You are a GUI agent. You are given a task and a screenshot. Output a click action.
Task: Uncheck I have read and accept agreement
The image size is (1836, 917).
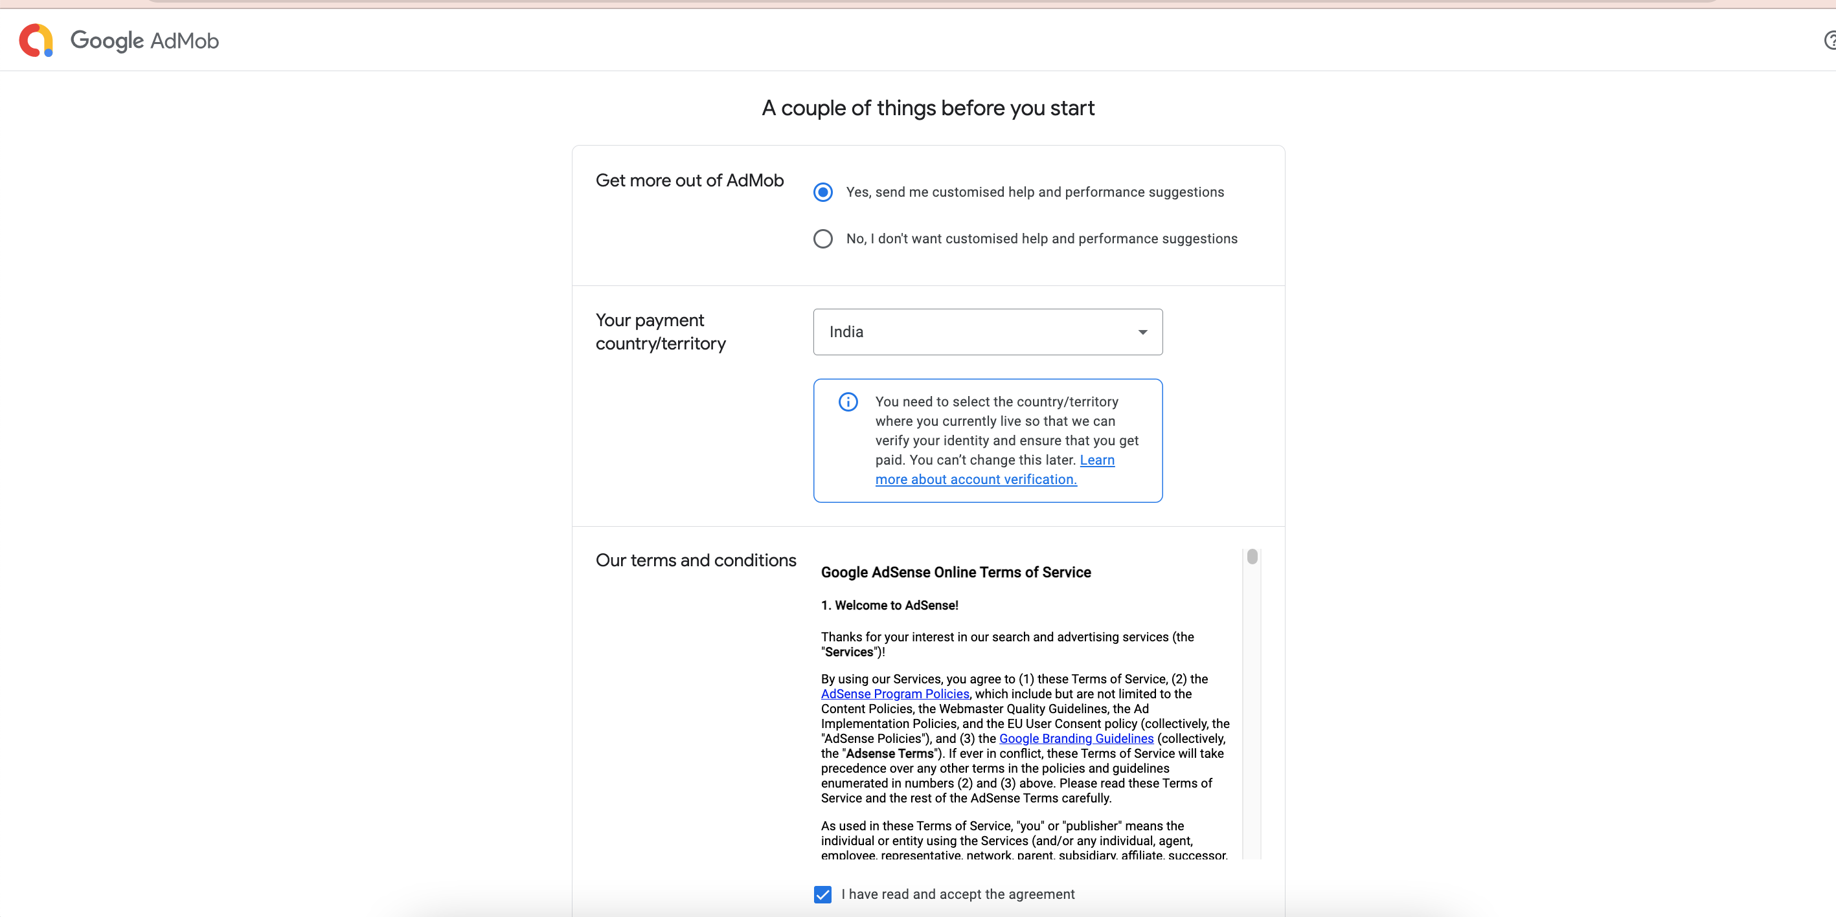(822, 894)
